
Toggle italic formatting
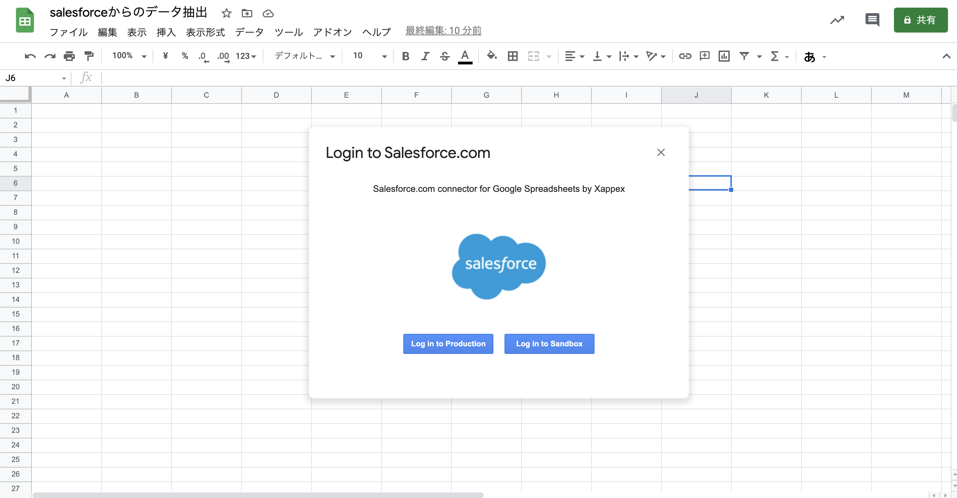[425, 56]
